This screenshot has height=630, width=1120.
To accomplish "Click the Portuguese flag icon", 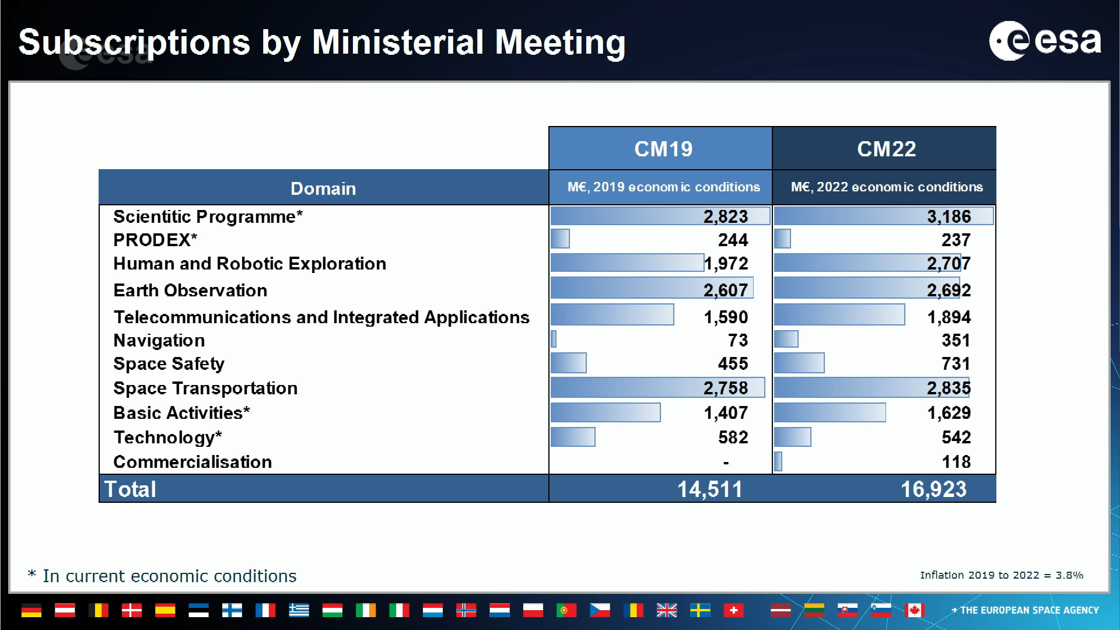I will (566, 610).
